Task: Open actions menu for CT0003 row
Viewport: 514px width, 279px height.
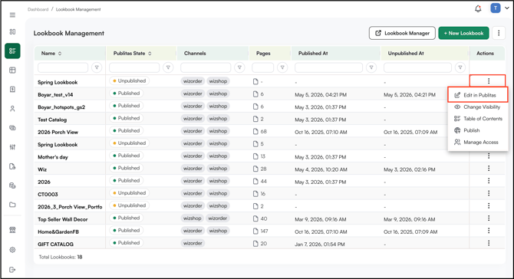Action: (x=489, y=193)
